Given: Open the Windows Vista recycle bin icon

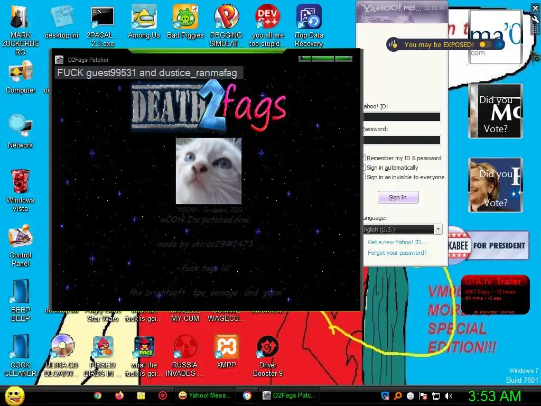Looking at the screenshot, I should click(x=21, y=190).
